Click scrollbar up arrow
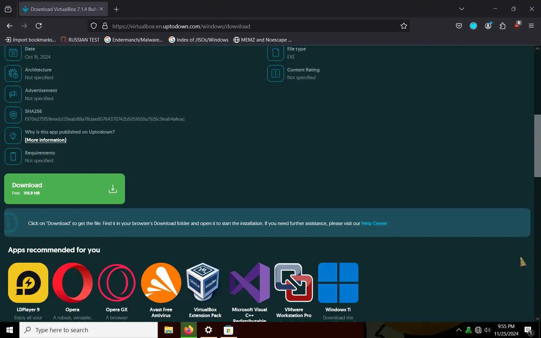The width and height of the screenshot is (541, 338). (537, 49)
